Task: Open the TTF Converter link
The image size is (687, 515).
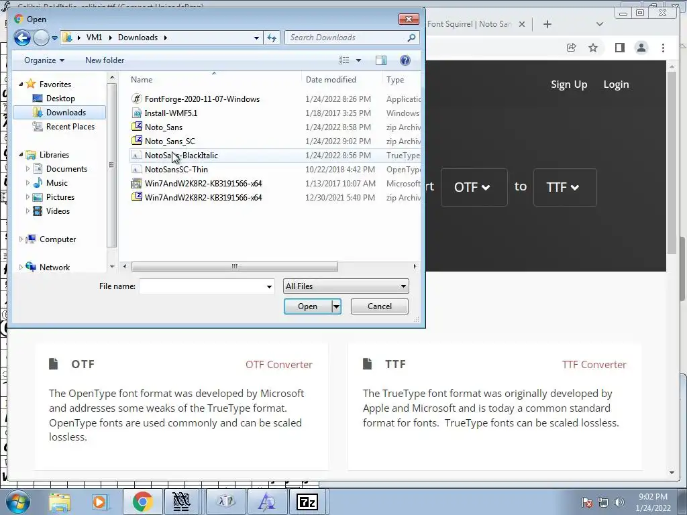Action: coord(594,364)
